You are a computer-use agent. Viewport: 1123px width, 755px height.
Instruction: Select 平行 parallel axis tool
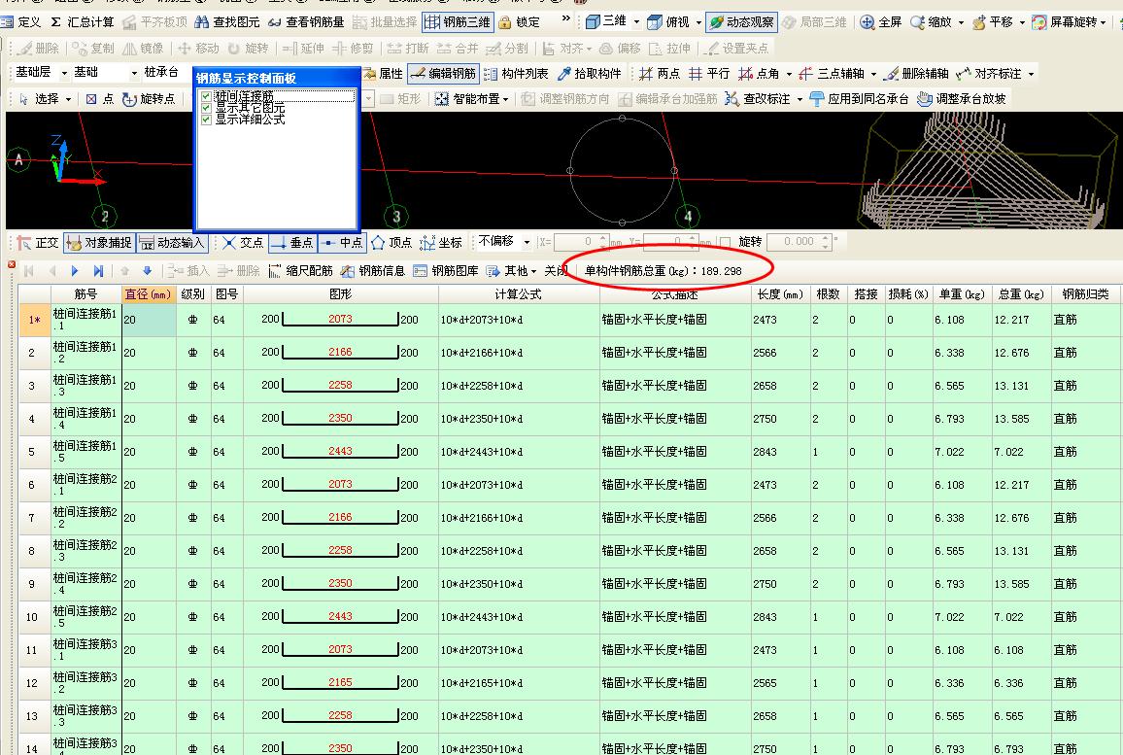[x=709, y=73]
